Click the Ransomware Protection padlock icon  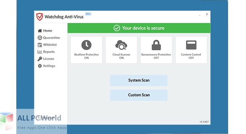click(156, 45)
